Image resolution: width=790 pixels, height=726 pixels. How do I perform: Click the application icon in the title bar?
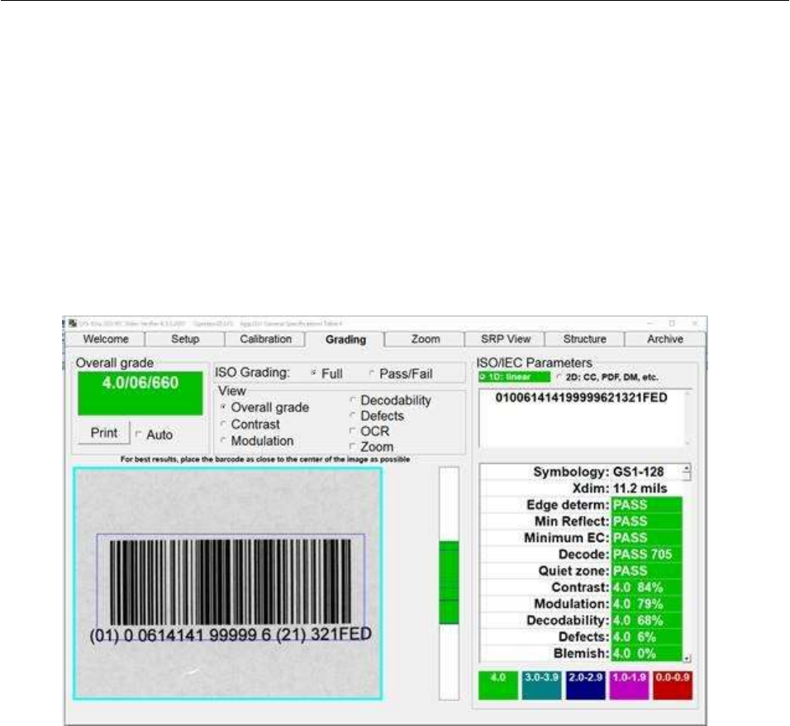pyautogui.click(x=73, y=323)
